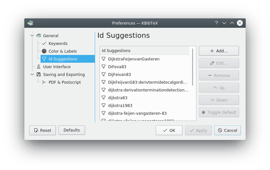Screen dimensions: 270x170
Task: Select Id Suggestions in the sidebar
Action: tap(68, 59)
